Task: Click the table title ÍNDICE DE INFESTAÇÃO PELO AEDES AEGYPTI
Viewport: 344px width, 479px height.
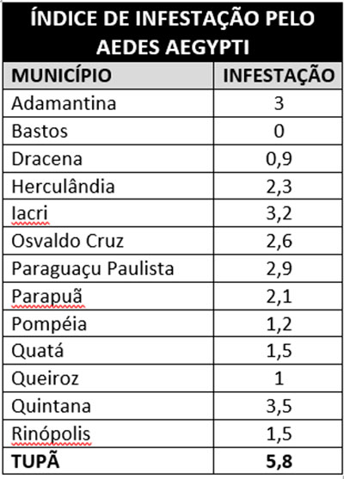Action: tap(173, 32)
